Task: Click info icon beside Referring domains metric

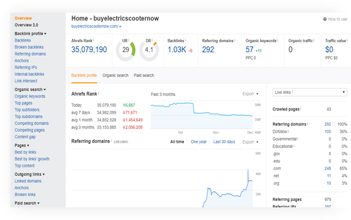Action: click(x=234, y=40)
